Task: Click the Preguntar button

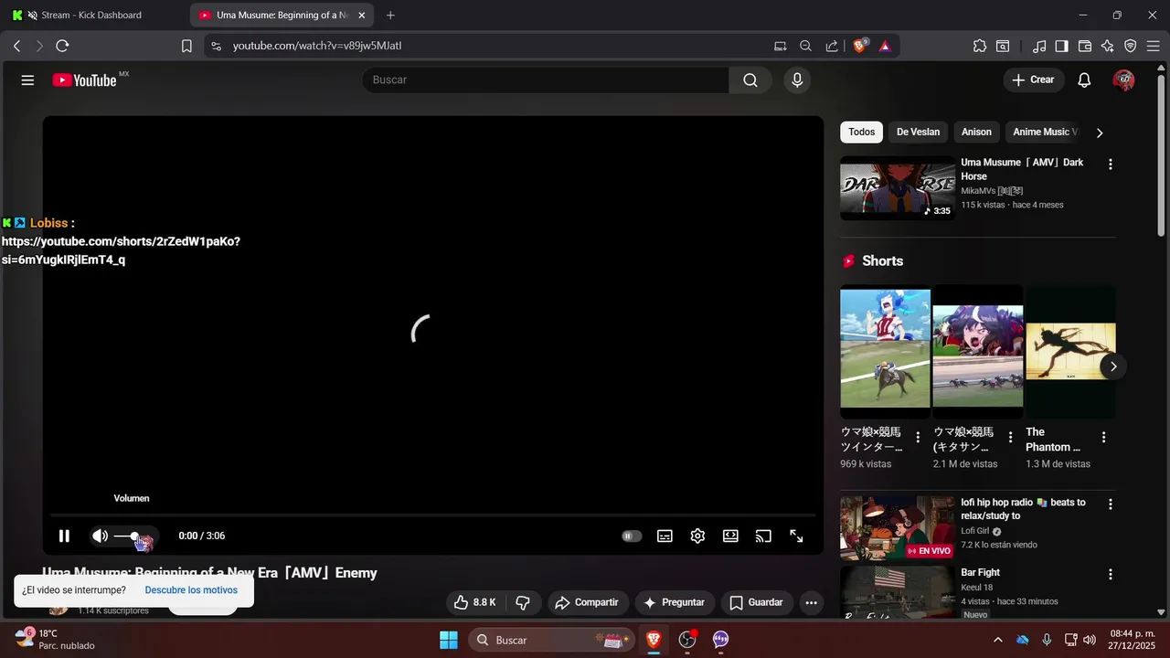Action: (675, 602)
